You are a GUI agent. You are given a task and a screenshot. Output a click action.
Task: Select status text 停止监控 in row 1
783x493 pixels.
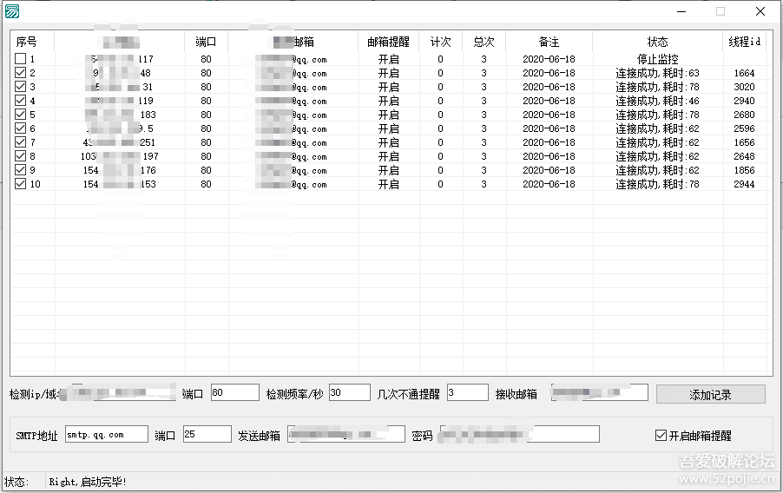[x=658, y=59]
